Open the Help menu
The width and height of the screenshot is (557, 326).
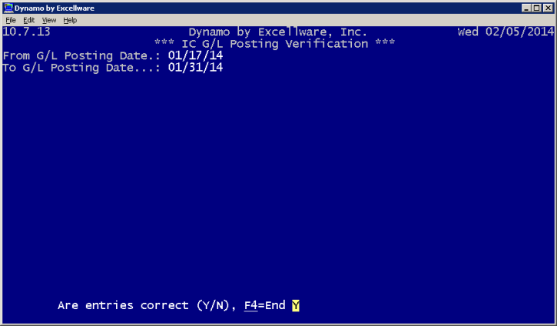point(70,20)
